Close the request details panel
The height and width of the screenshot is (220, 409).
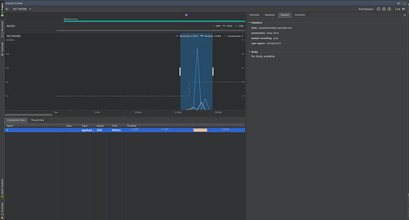[x=404, y=15]
